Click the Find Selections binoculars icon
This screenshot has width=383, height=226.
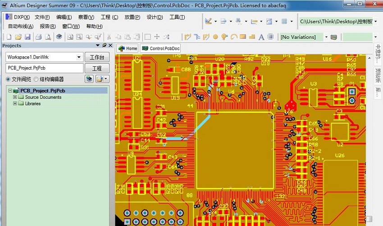pos(238,21)
